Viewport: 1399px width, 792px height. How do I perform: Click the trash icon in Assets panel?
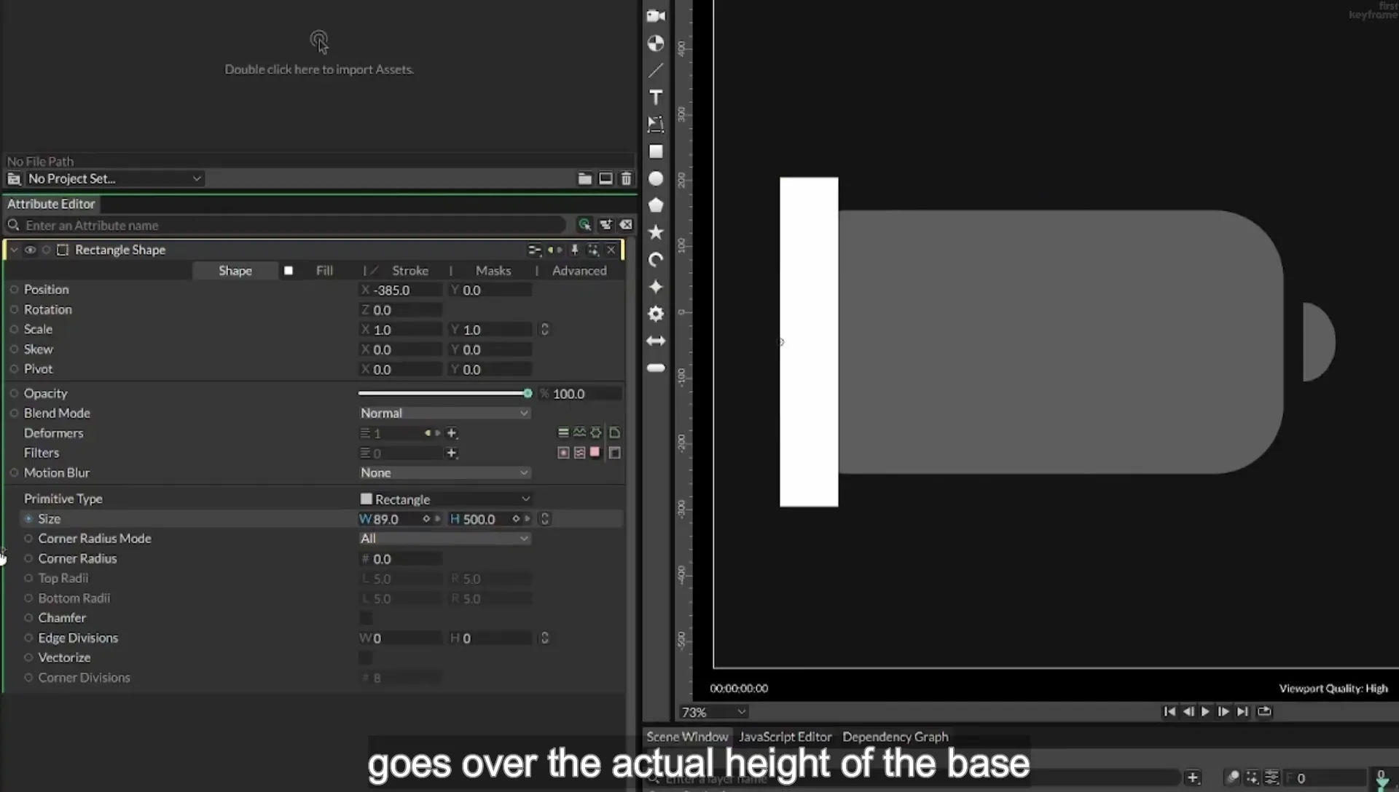[626, 178]
